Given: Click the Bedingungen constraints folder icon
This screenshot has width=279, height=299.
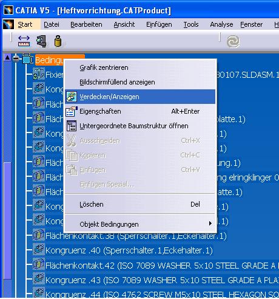Looking at the screenshot, I should click(x=27, y=59).
